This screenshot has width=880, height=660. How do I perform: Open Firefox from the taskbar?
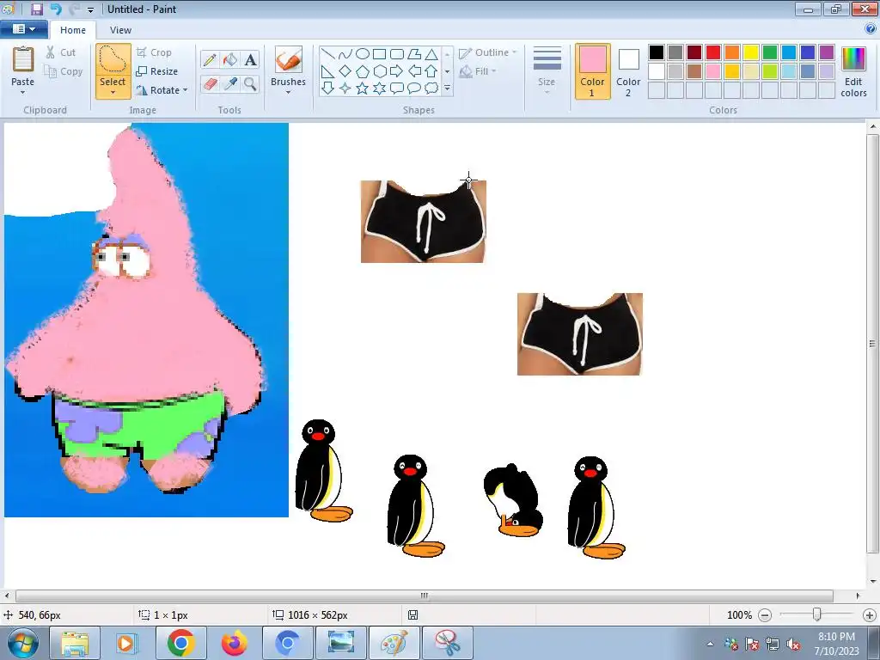pos(234,643)
